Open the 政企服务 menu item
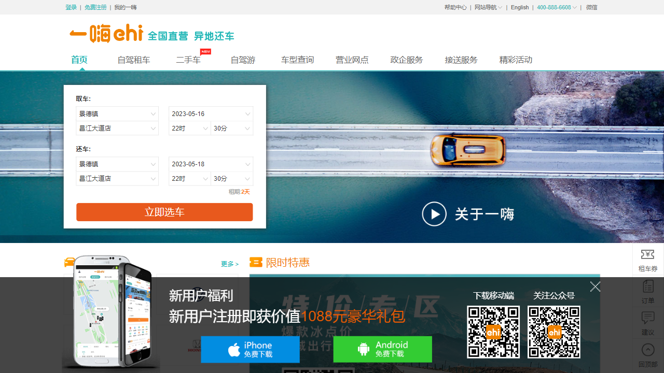This screenshot has width=664, height=373. point(407,60)
